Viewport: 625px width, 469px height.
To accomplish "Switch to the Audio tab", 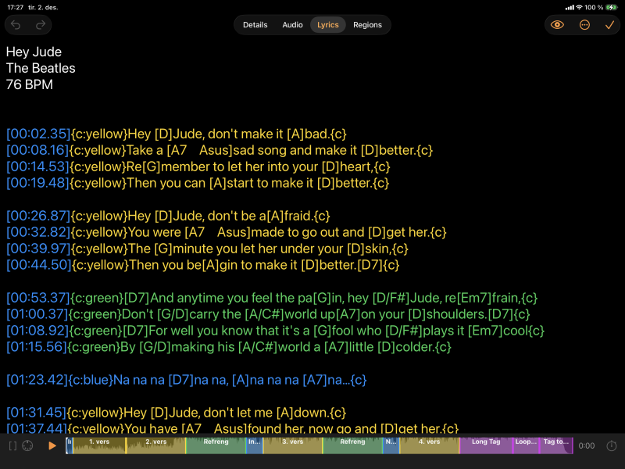I will (x=292, y=25).
